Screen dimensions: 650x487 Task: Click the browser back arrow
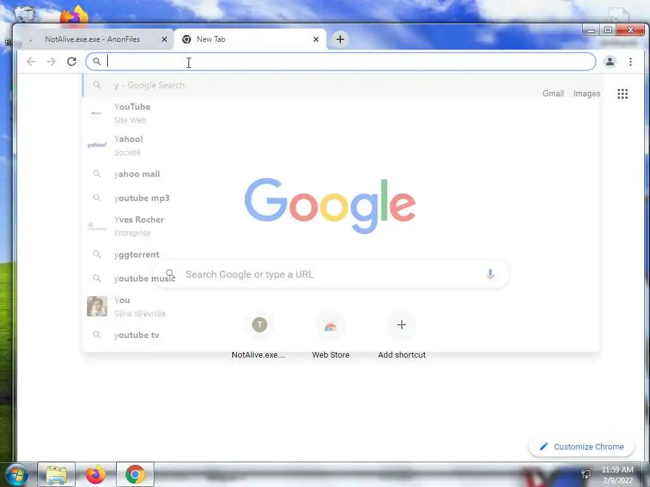click(31, 62)
